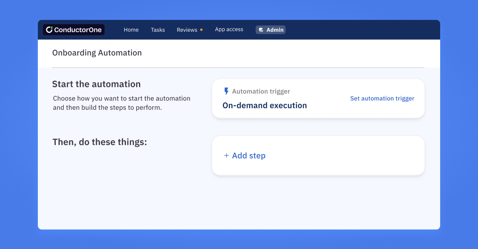Click the automation description paragraph text

[121, 103]
